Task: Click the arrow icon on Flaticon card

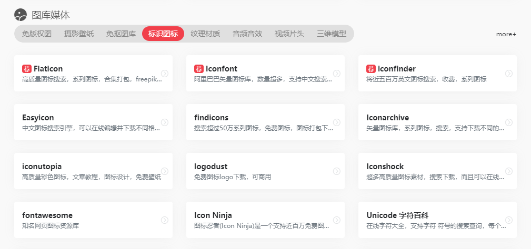Action: [x=165, y=74]
